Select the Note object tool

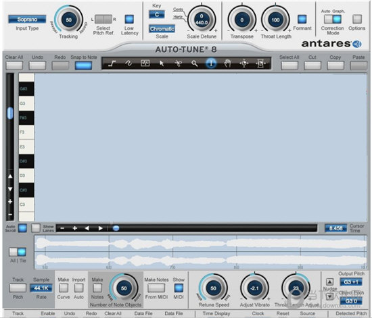point(145,63)
